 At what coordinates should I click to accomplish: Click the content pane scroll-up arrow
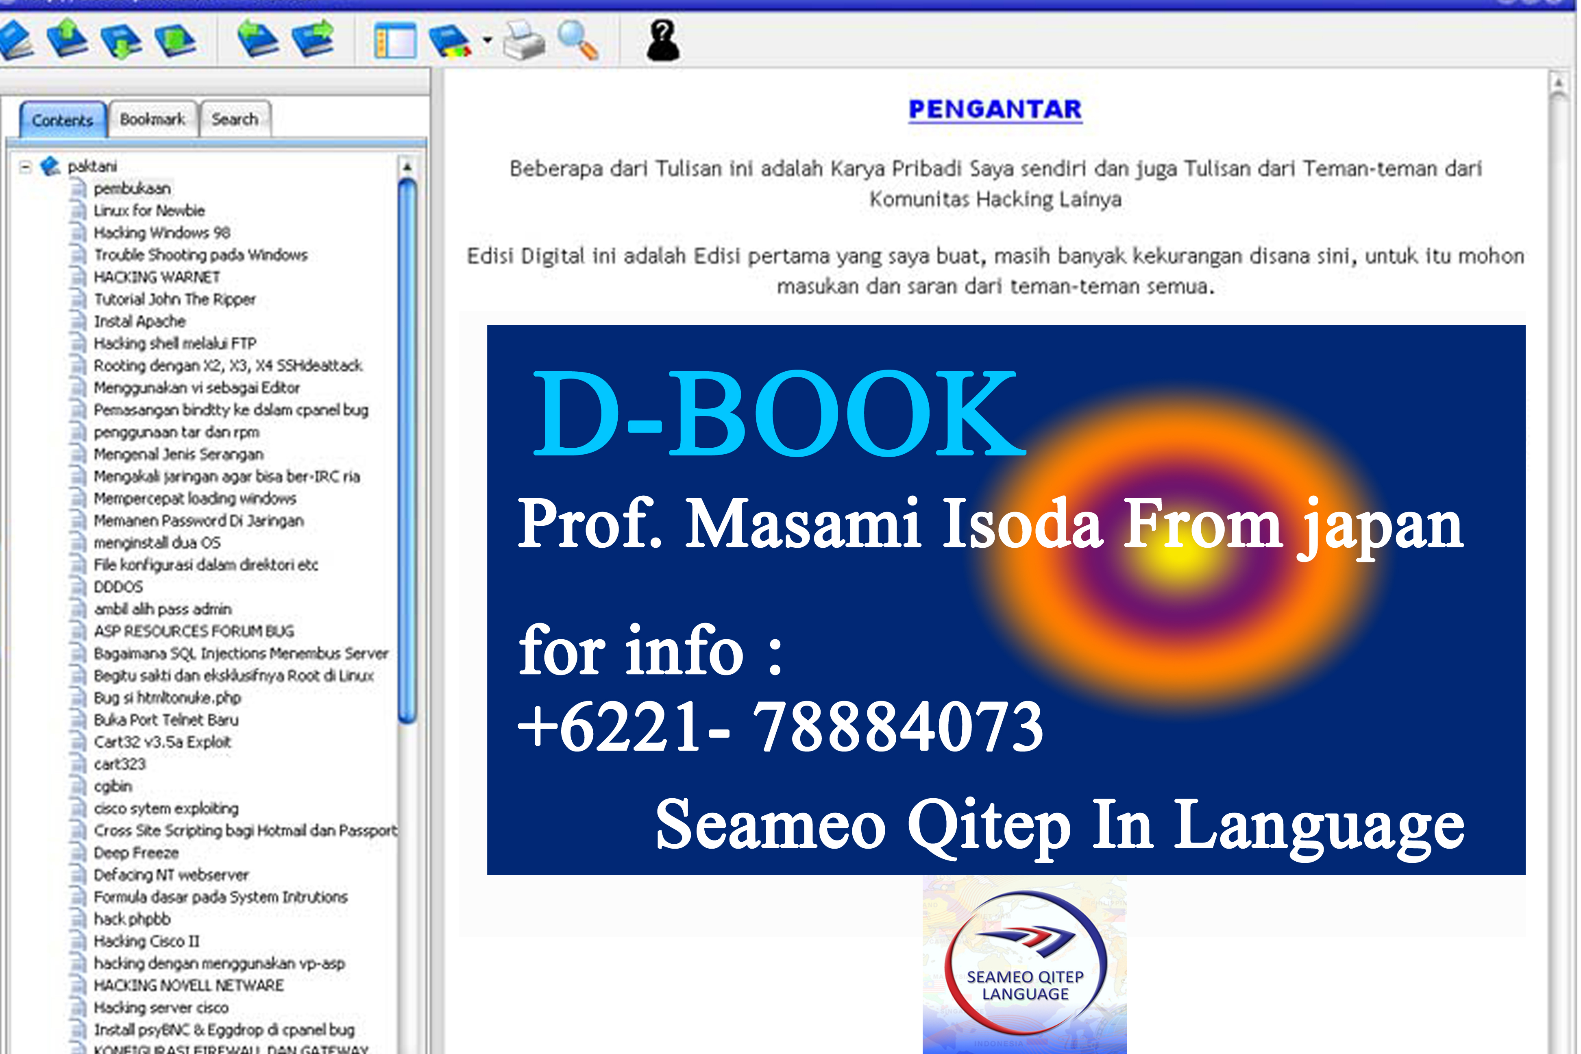pos(1559,83)
